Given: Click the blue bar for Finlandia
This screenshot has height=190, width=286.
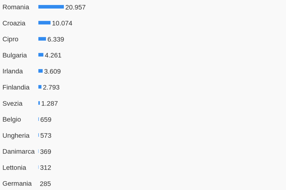Looking at the screenshot, I should tap(40, 87).
